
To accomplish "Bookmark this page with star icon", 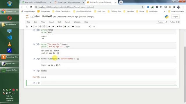I will tap(143, 7).
